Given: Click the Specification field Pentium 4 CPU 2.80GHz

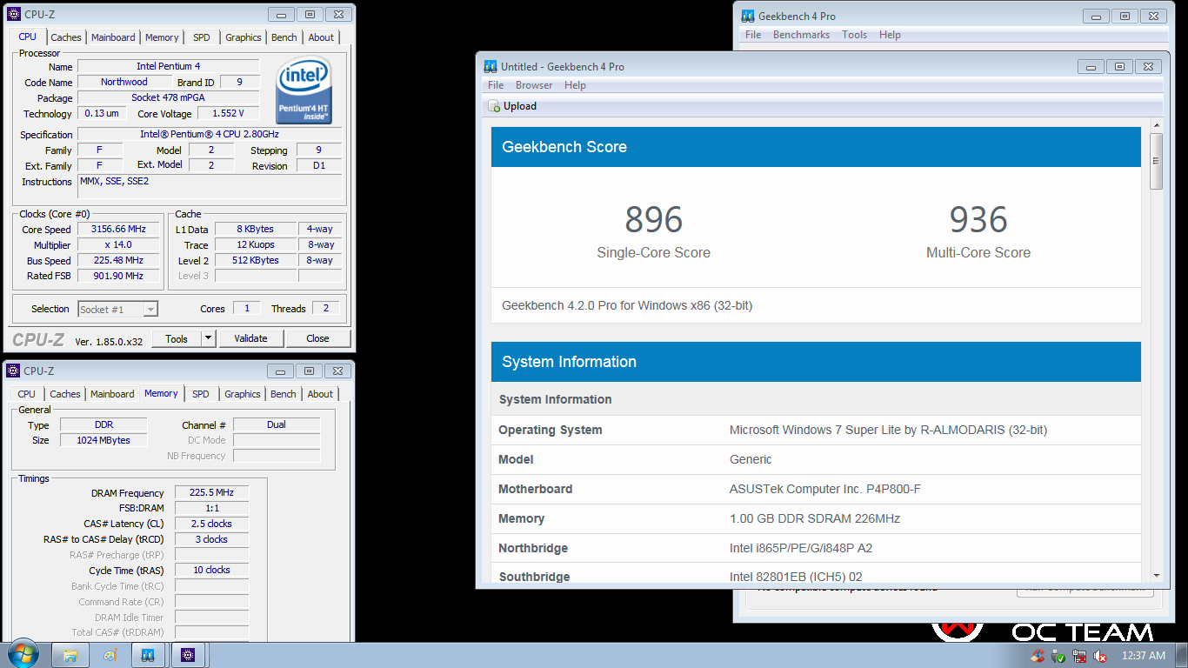Looking at the screenshot, I should click(x=210, y=134).
